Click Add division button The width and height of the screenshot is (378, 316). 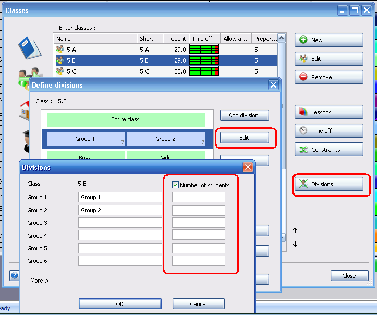pos(243,115)
